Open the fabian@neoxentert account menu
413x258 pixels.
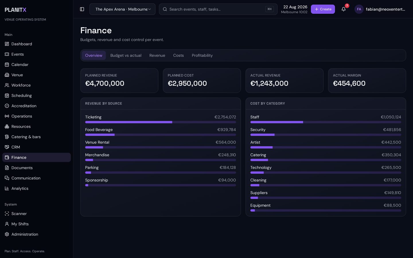380,9
